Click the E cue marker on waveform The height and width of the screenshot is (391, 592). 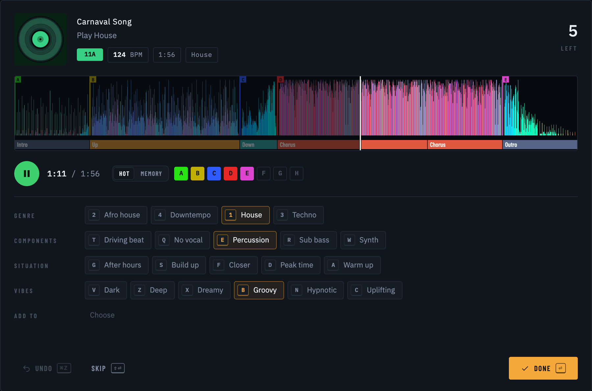pos(506,80)
